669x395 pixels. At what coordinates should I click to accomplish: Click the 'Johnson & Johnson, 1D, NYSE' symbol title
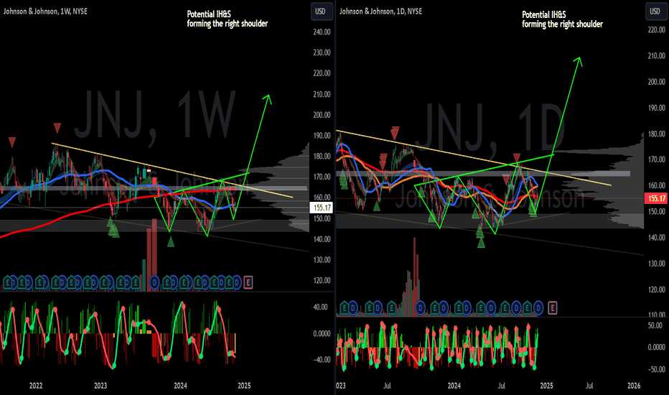point(380,11)
